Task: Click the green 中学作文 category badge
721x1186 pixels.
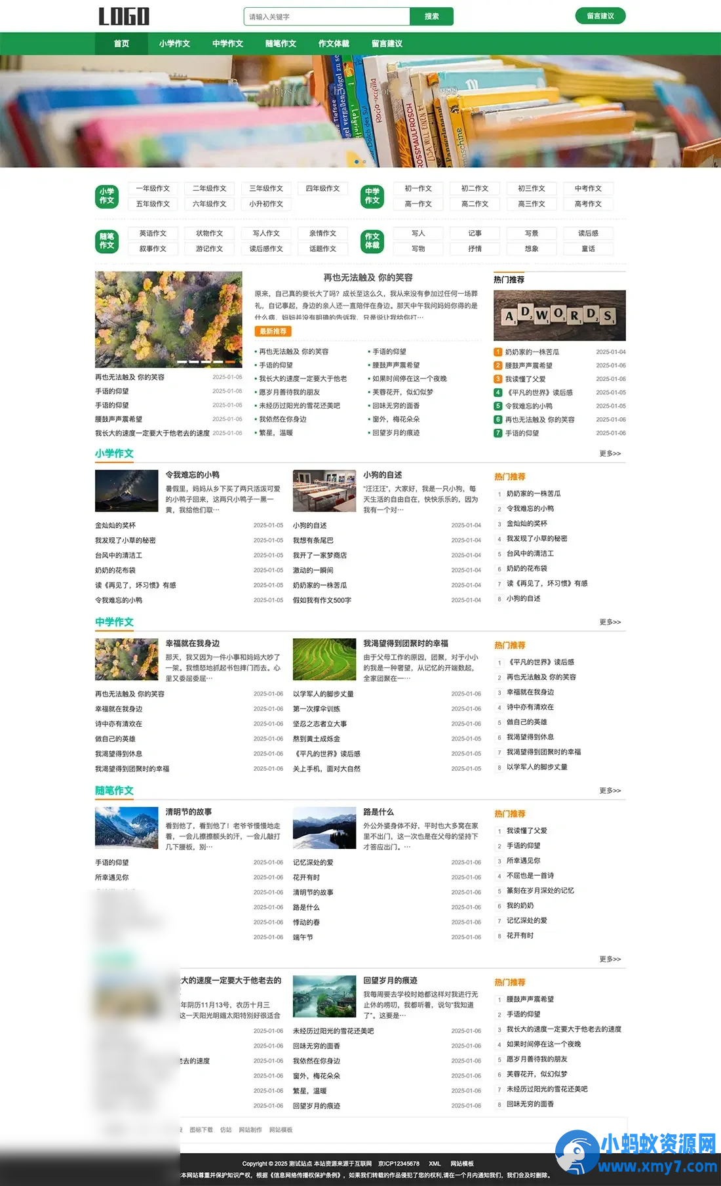Action: point(372,196)
